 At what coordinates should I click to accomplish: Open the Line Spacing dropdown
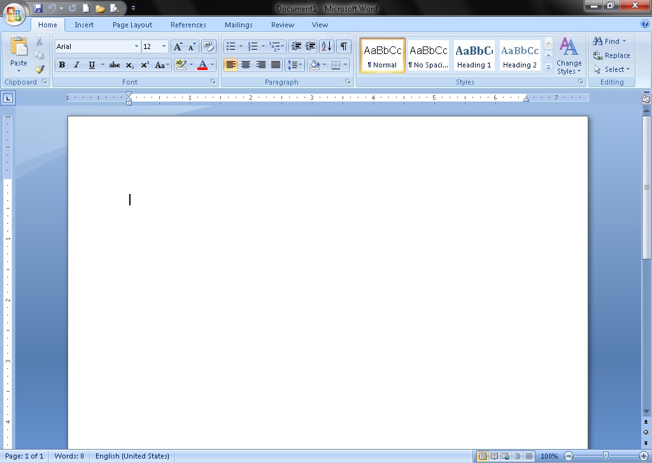pos(294,65)
